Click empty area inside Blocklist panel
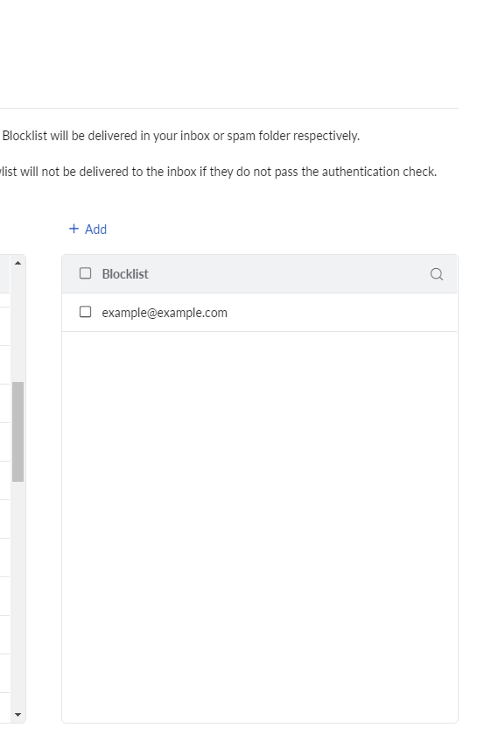Image resolution: width=484 pixels, height=756 pixels. [x=260, y=526]
